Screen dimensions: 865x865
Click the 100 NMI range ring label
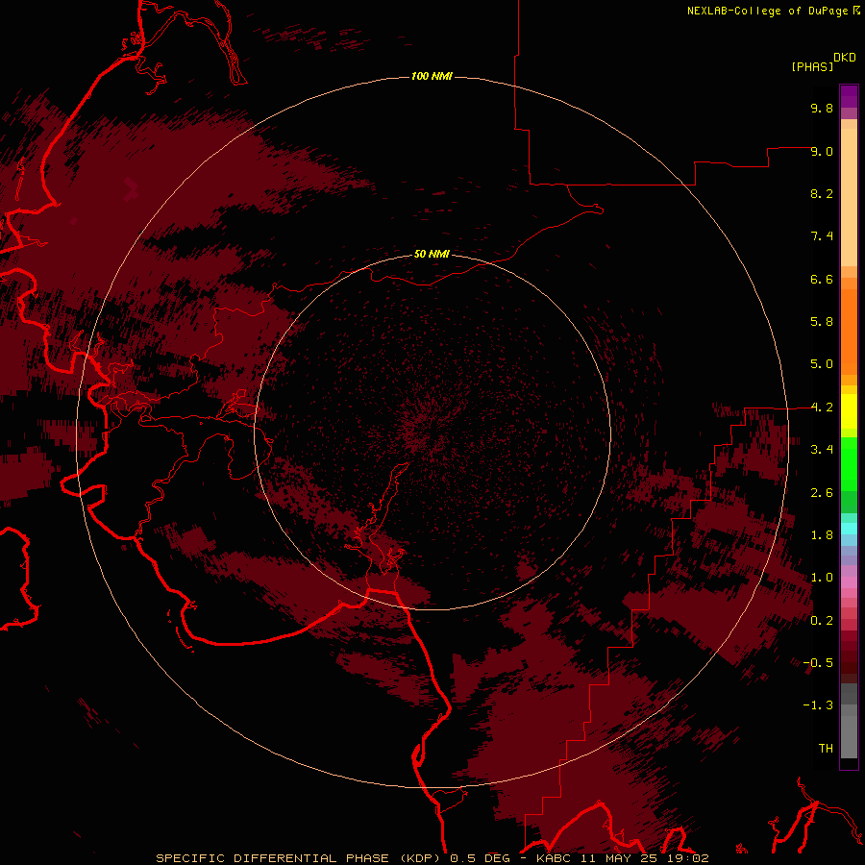(432, 76)
